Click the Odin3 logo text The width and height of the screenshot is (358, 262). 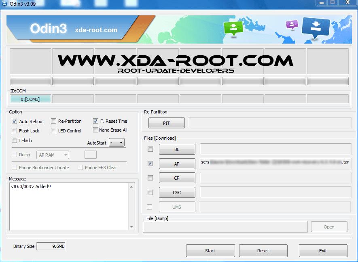[x=49, y=29]
